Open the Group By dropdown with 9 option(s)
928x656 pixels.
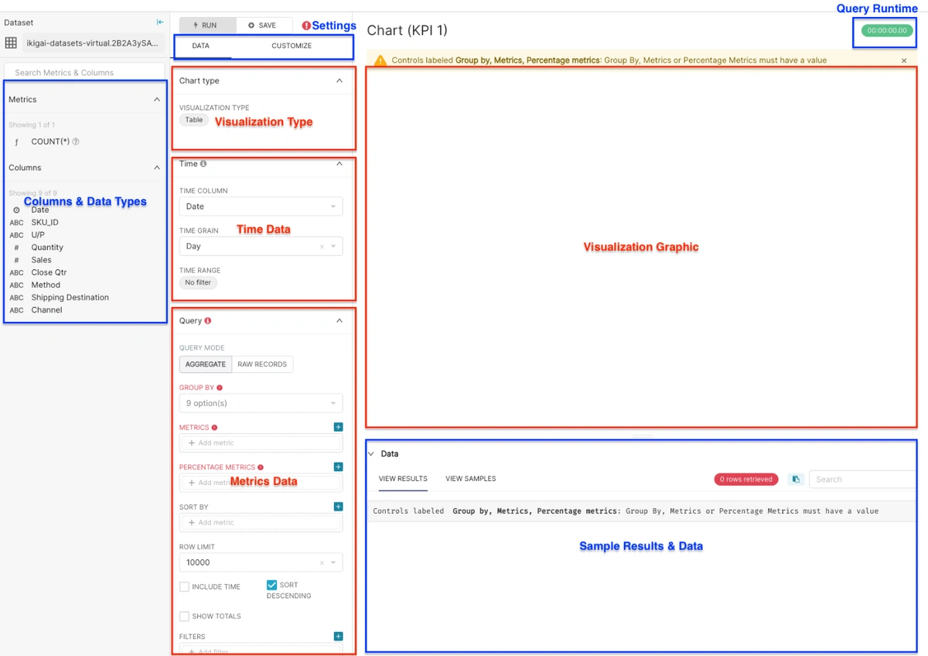pos(261,403)
